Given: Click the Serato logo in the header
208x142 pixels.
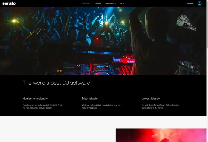Looking at the screenshot, I should click(9, 3).
